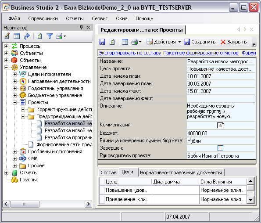
Task: Open the Действия dropdown menu
Action: click(x=164, y=42)
